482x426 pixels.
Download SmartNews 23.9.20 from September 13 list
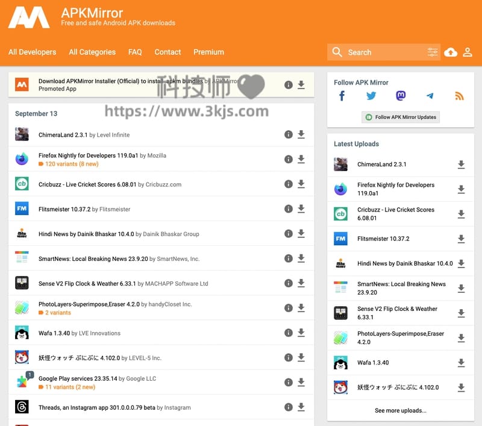301,258
